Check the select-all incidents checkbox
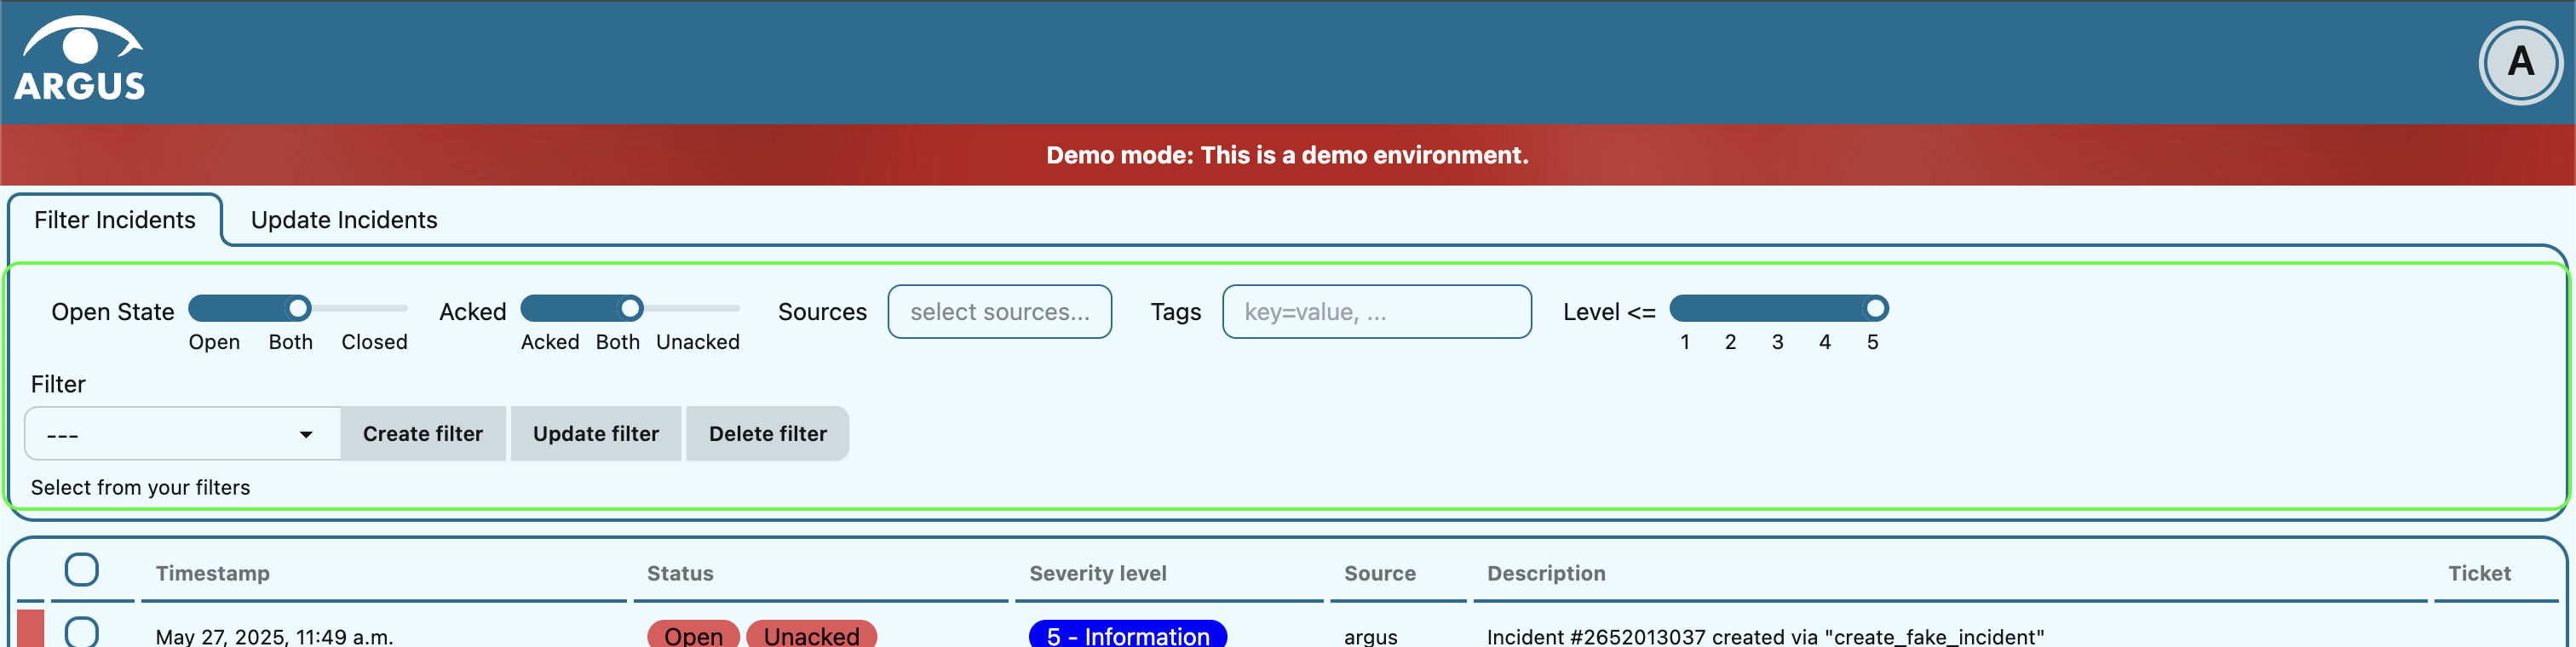Viewport: 2576px width, 647px height. pyautogui.click(x=81, y=570)
